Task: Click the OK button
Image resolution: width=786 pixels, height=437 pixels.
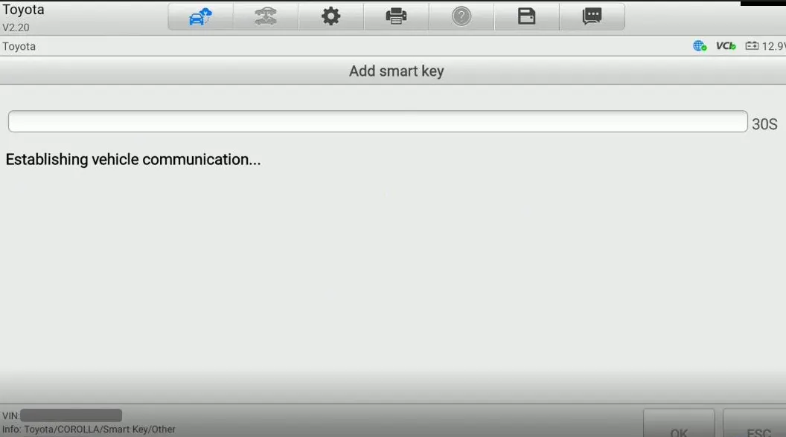Action: coord(679,423)
